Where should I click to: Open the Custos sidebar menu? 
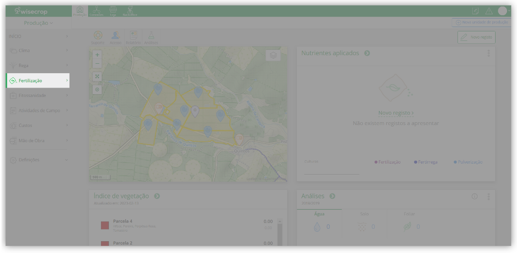click(x=38, y=126)
